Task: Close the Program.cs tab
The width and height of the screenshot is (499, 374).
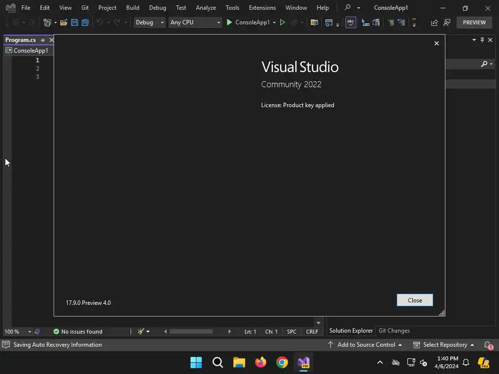Action: [51, 40]
